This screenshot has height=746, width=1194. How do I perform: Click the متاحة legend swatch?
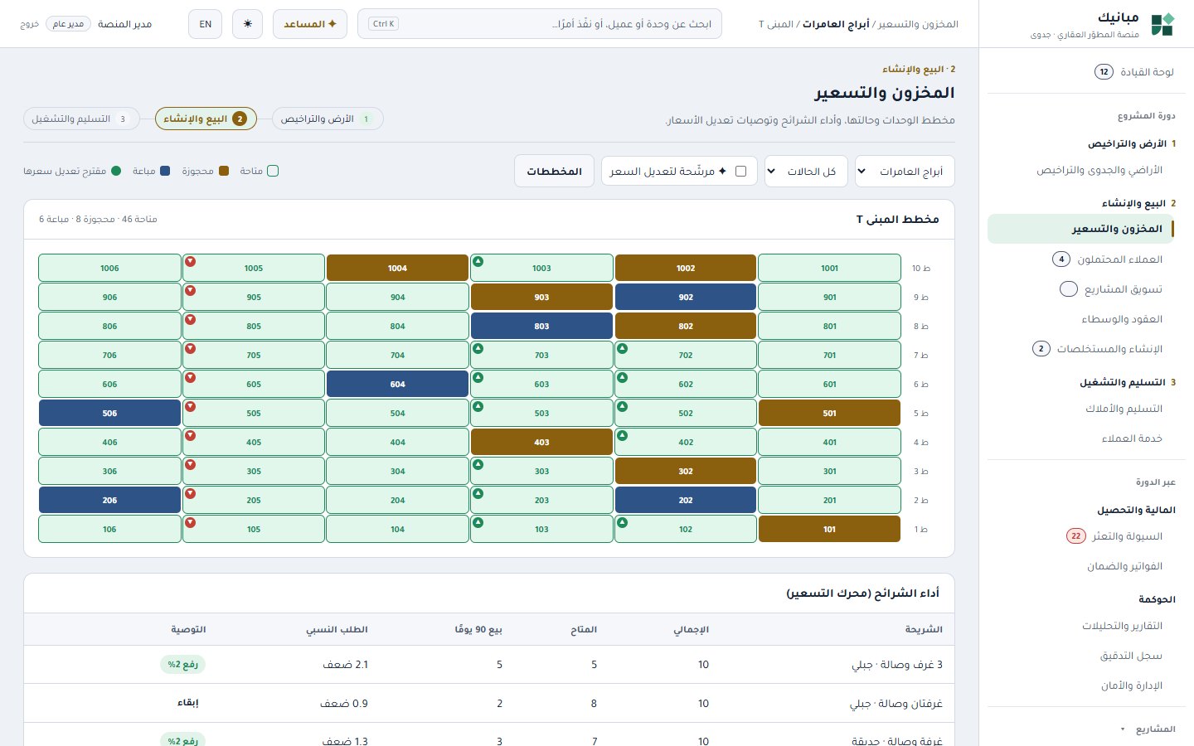pyautogui.click(x=273, y=171)
